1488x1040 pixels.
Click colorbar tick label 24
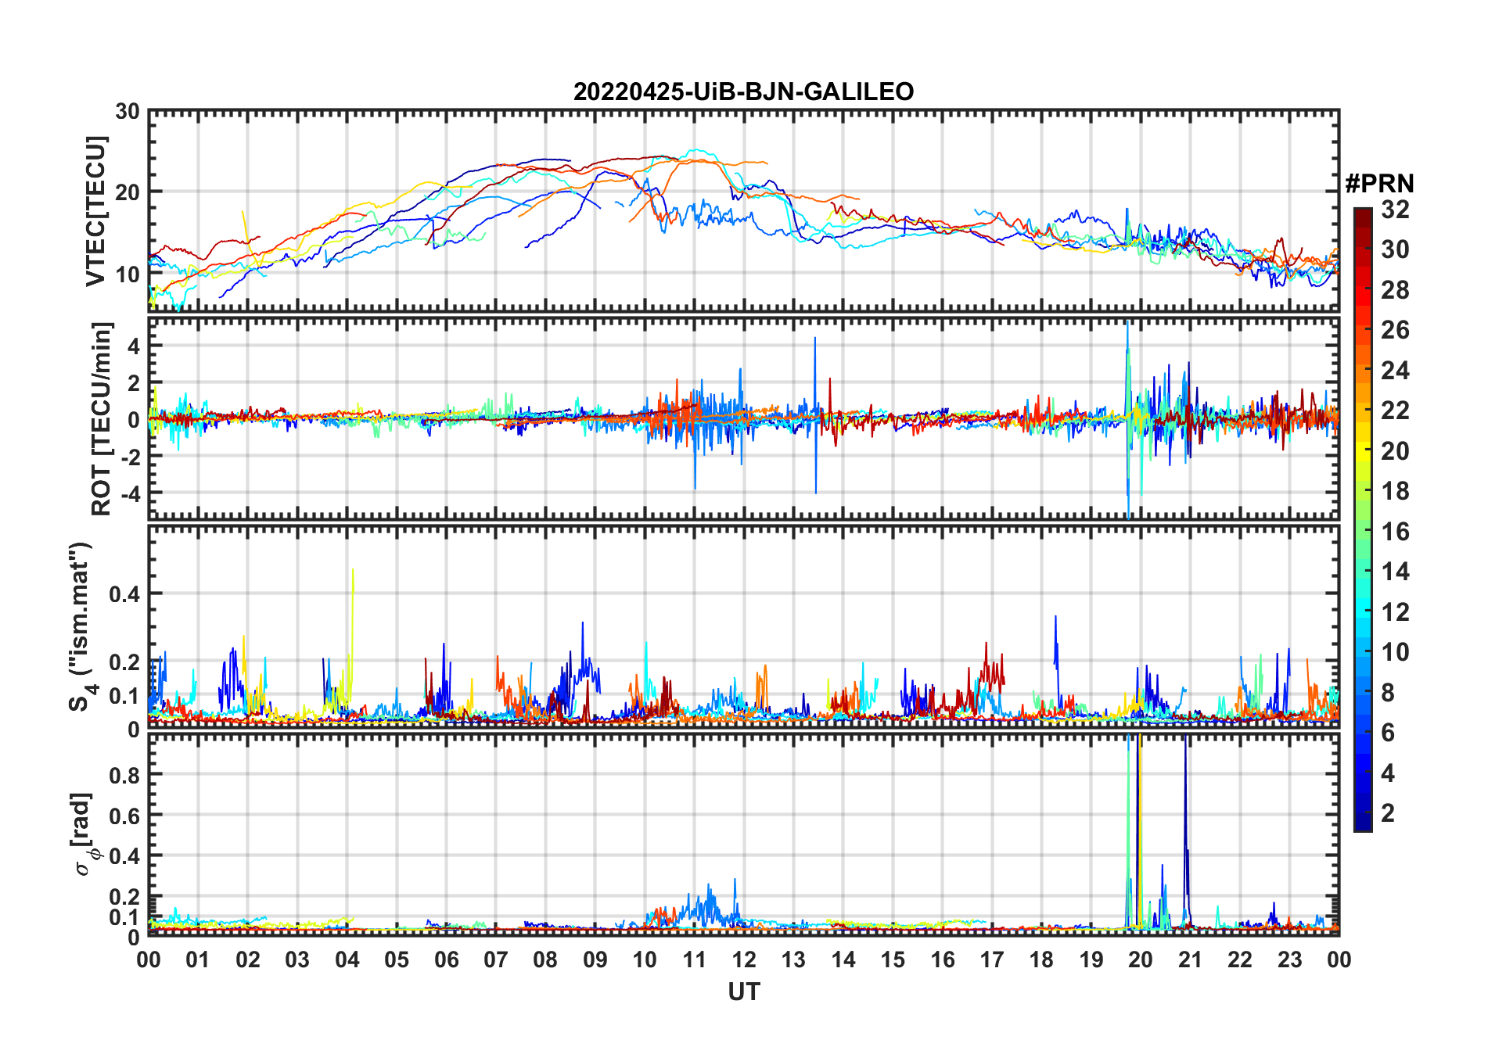coord(1394,371)
